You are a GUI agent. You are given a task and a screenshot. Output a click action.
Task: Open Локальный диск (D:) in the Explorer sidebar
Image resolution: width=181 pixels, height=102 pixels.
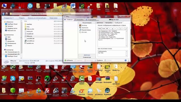[x=12, y=54]
